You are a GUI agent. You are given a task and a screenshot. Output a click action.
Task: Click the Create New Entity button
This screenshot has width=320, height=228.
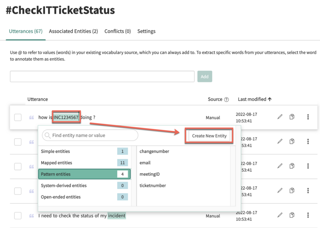(209, 136)
